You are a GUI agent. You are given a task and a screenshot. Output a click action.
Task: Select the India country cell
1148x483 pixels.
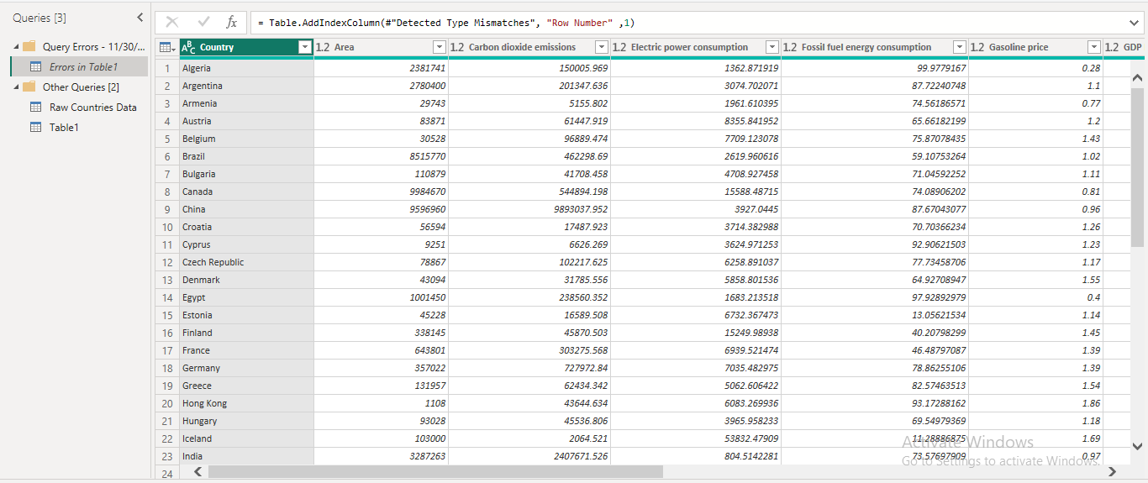(246, 456)
